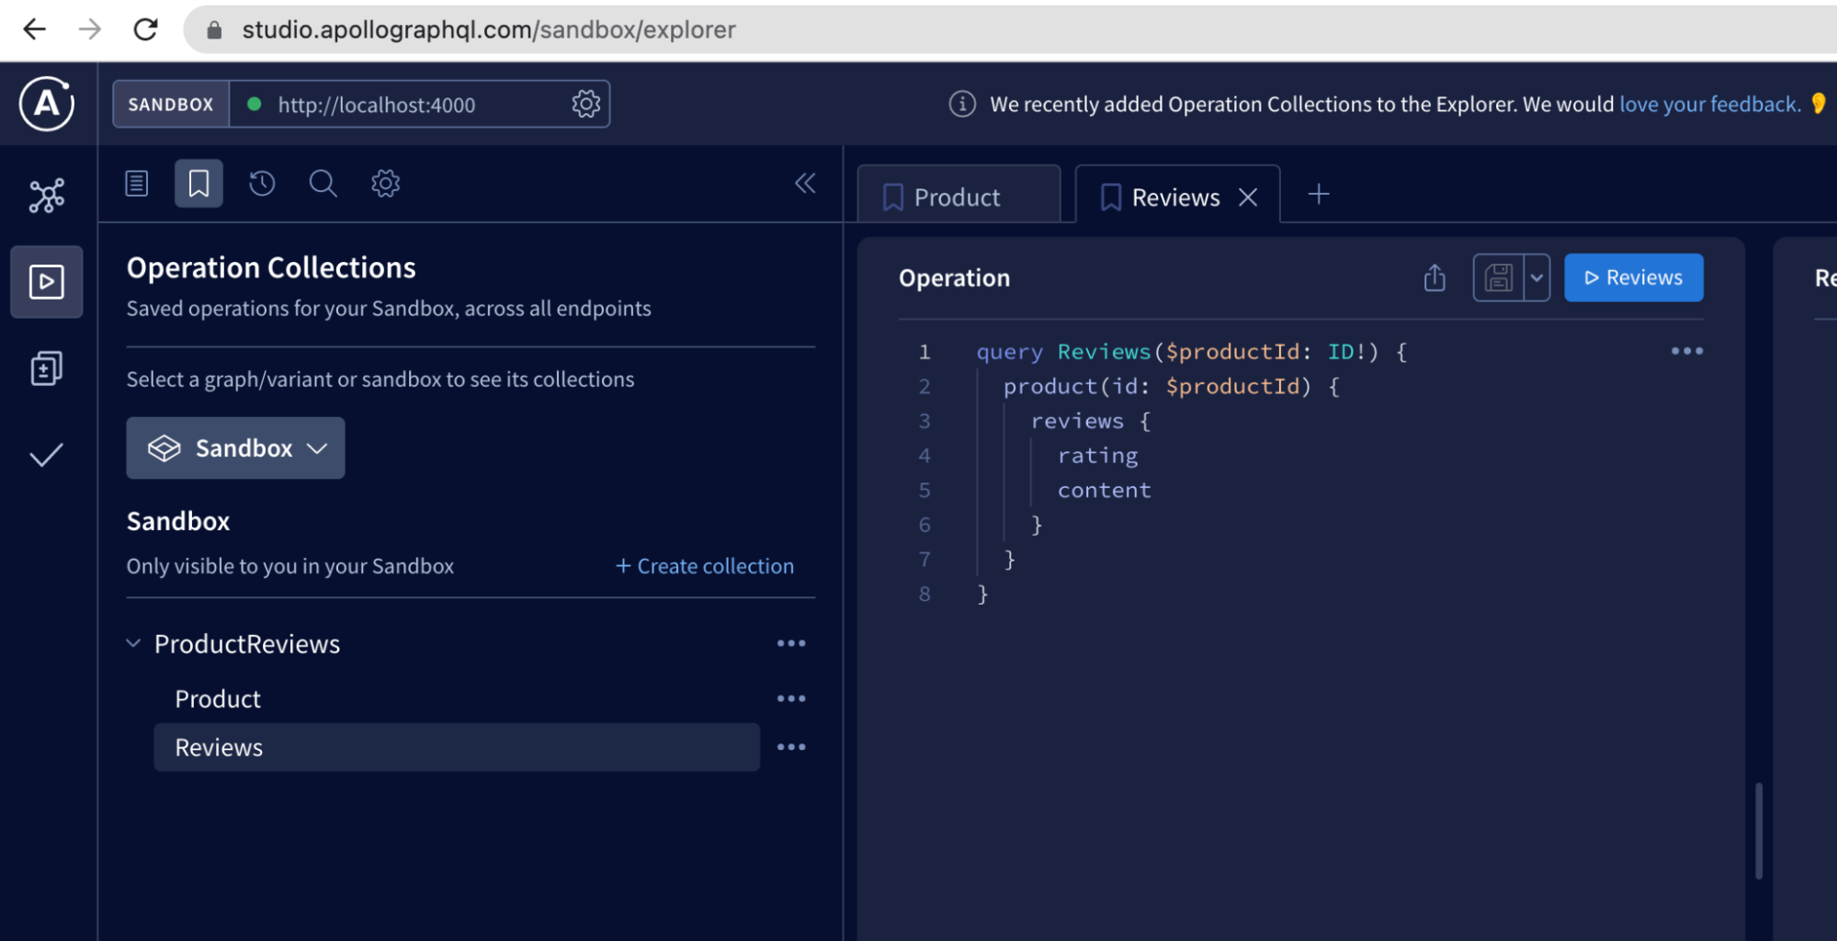This screenshot has height=941, width=1837.
Task: Open options menu for Reviews operation
Action: pyautogui.click(x=791, y=747)
